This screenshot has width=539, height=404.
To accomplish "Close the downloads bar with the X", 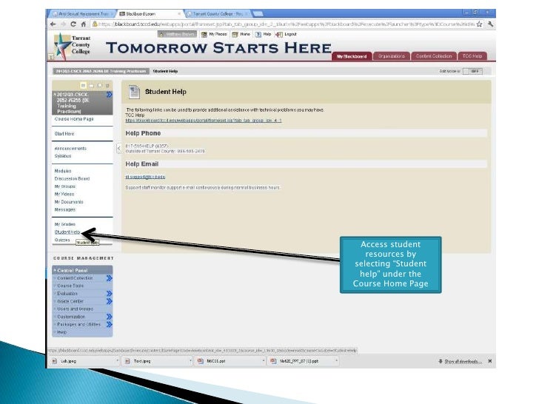I will click(490, 361).
